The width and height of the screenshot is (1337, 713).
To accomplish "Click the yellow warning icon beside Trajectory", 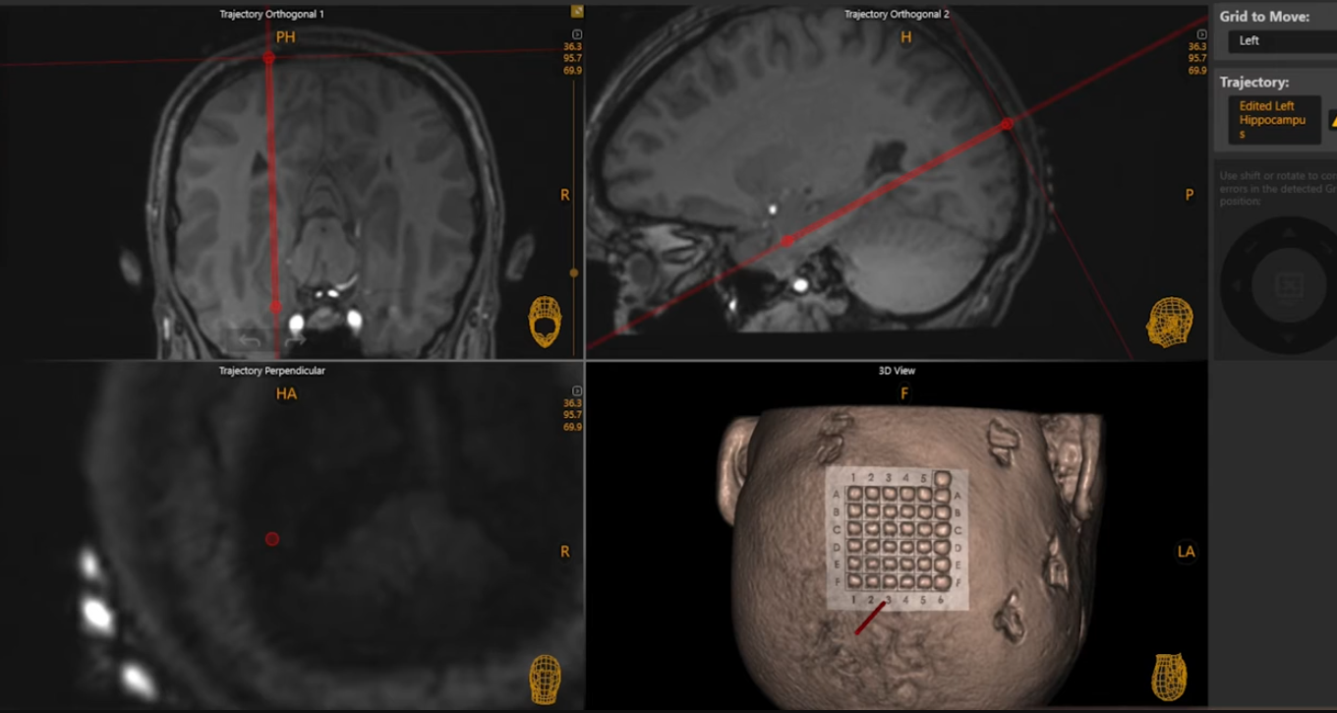I will tap(1333, 121).
